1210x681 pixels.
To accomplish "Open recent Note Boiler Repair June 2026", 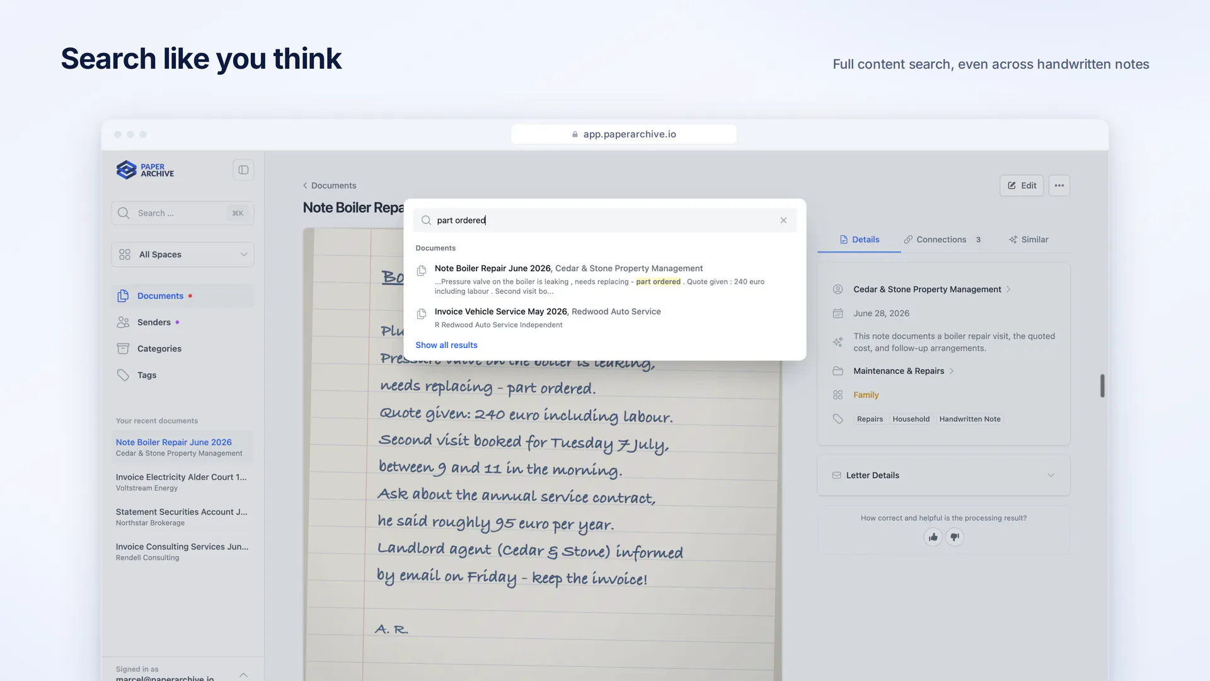I will (x=183, y=447).
